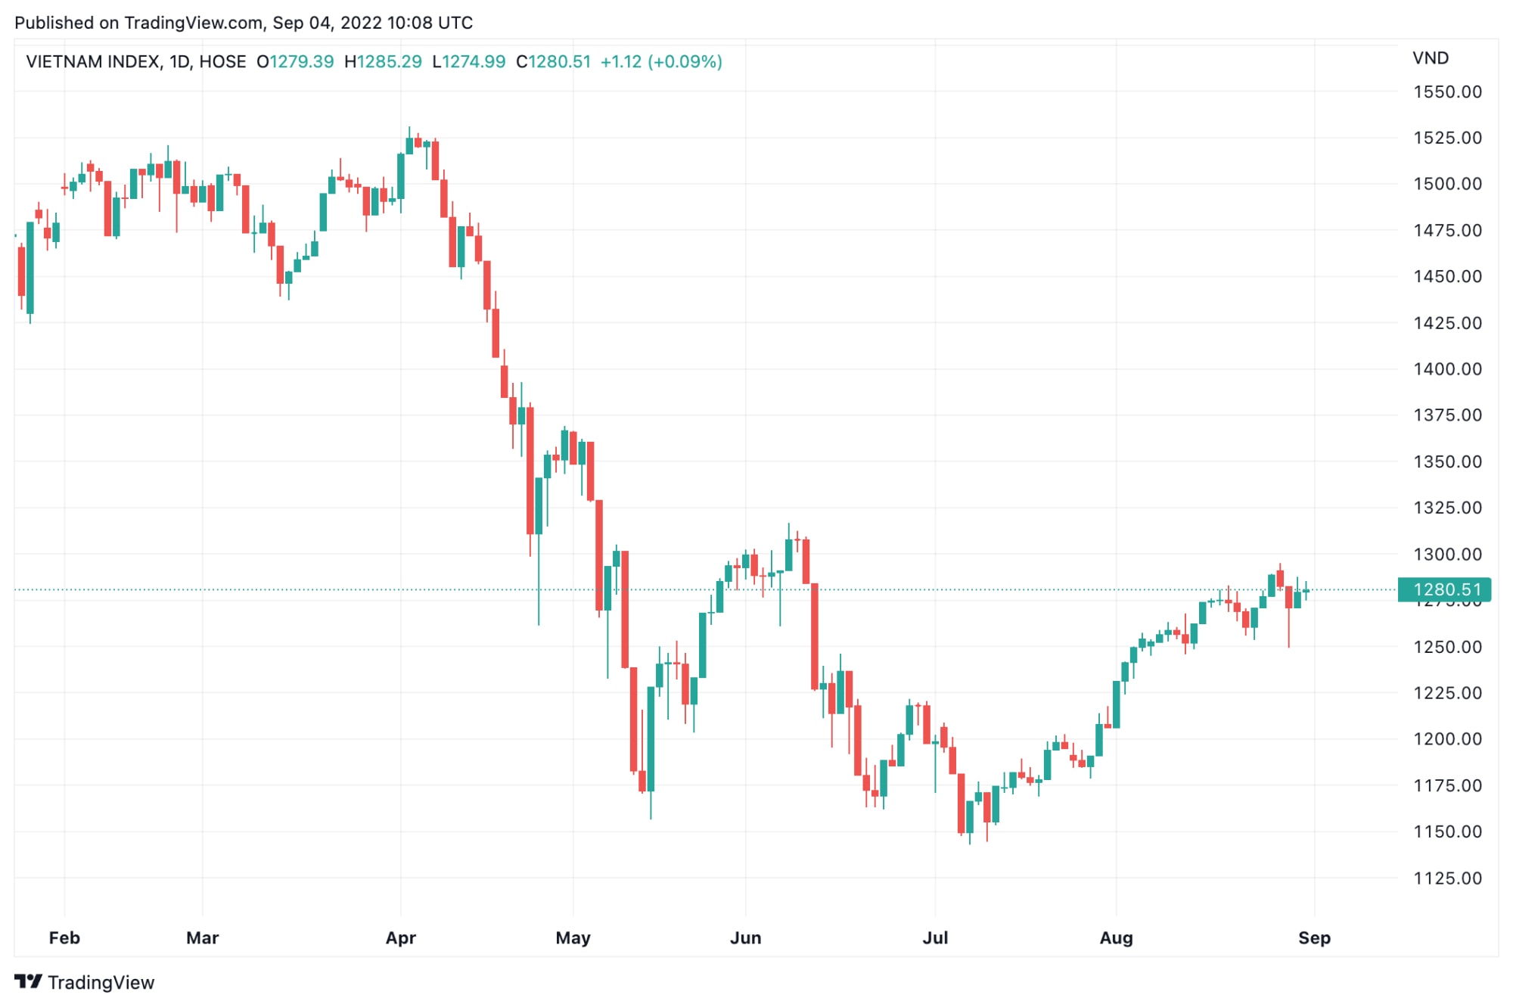Image resolution: width=1513 pixels, height=1007 pixels.
Task: Click the Apr label on time axis
Action: tap(401, 937)
